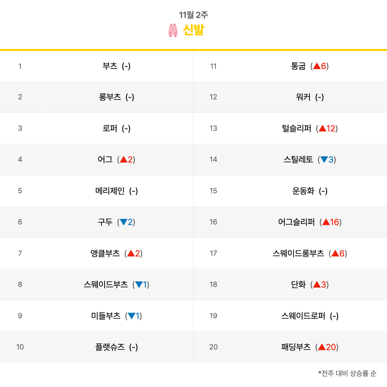Screen dimensions: 387x387
Task: Open the rank 2 keyword 롱부츠
Action: [110, 97]
